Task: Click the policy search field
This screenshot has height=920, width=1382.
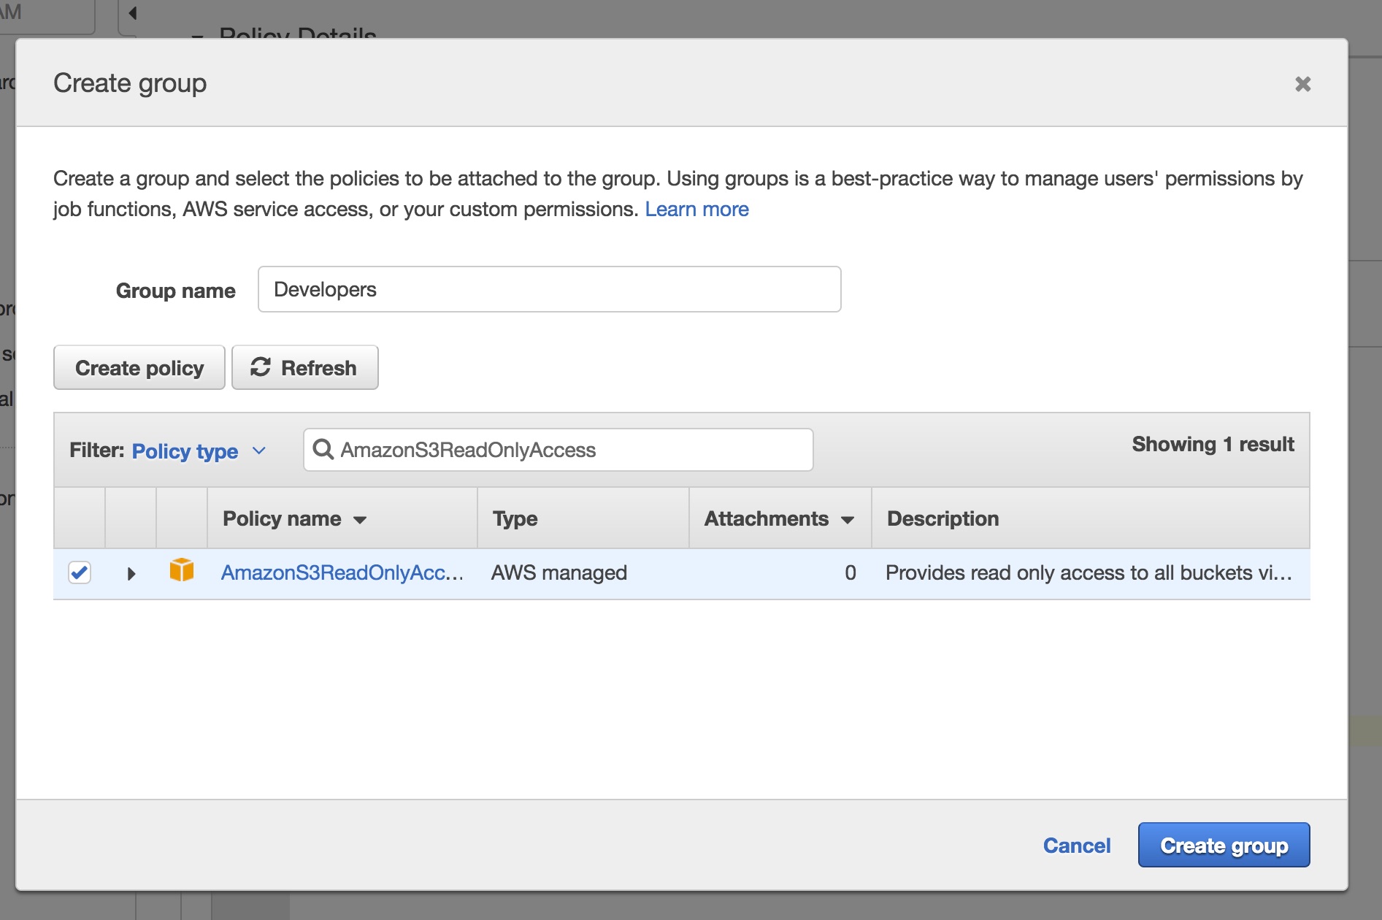Action: (x=558, y=450)
